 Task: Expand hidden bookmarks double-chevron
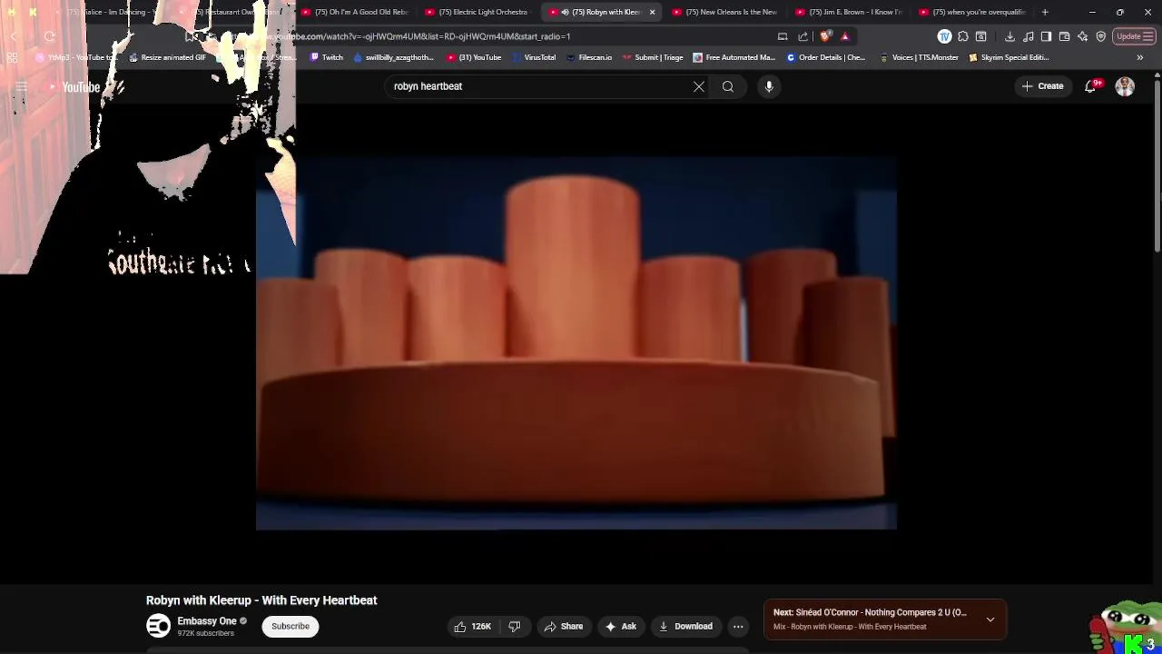[x=1139, y=57]
